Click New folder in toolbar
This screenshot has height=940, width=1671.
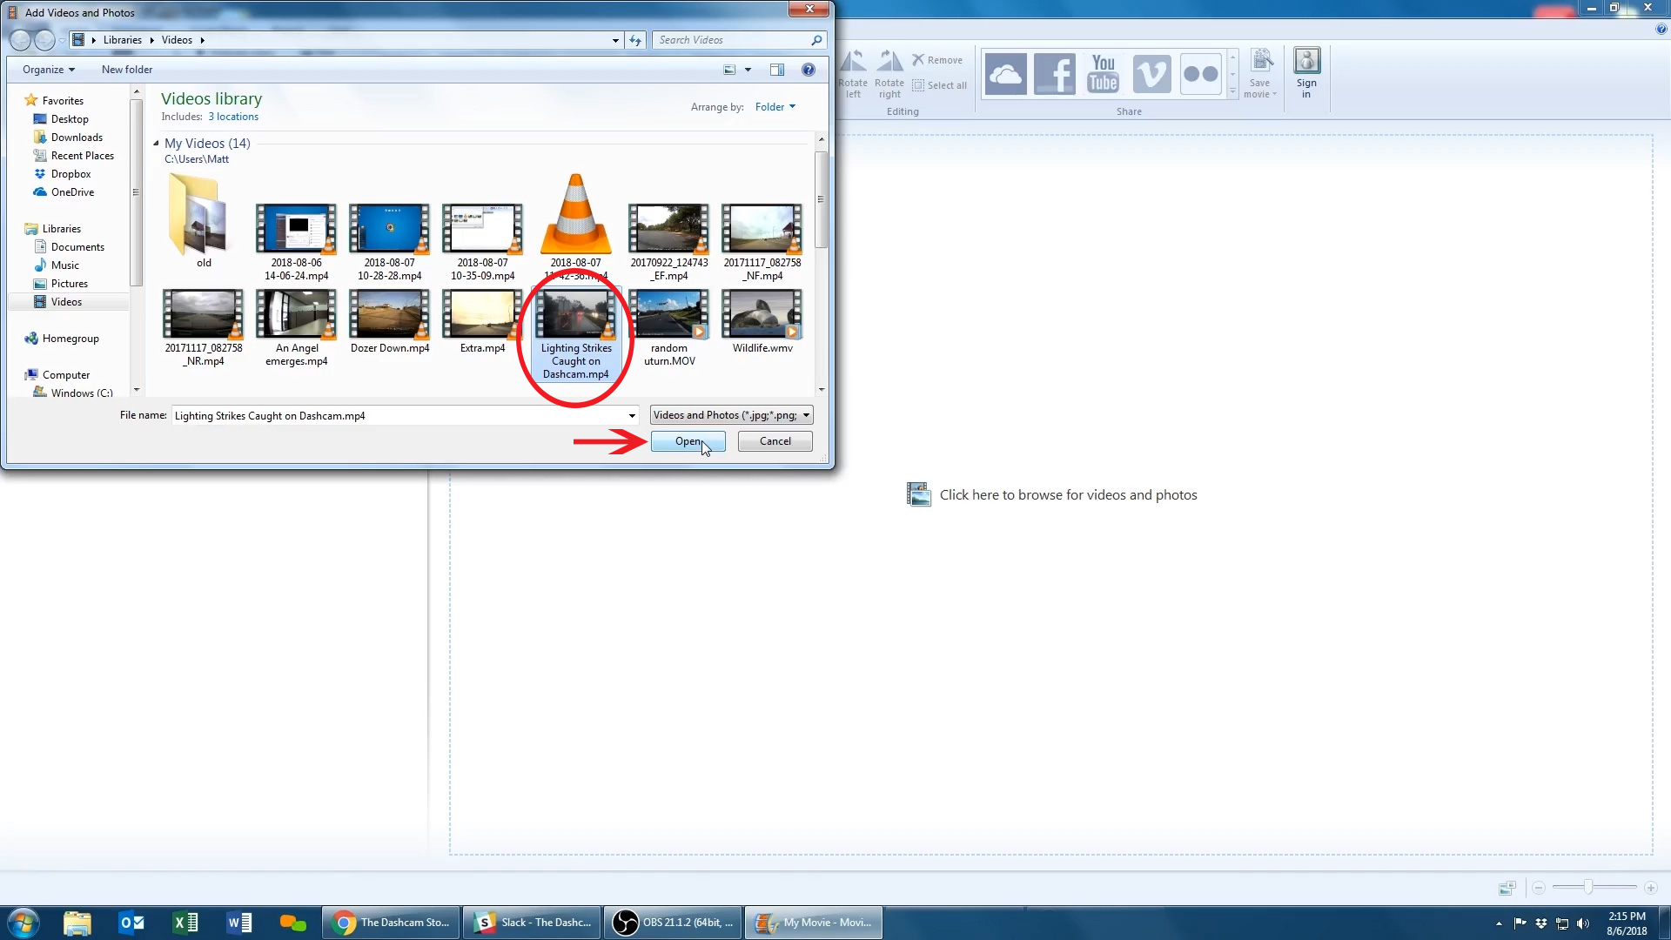point(127,70)
